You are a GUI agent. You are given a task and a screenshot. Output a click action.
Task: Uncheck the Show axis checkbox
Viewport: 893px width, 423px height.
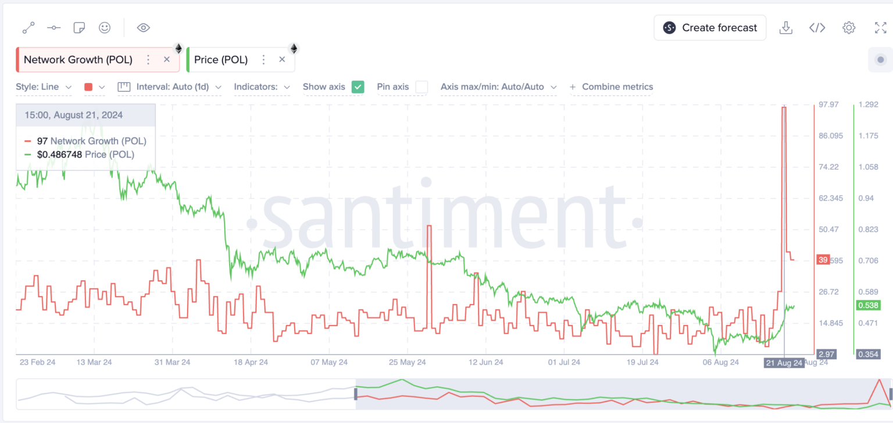pyautogui.click(x=358, y=87)
